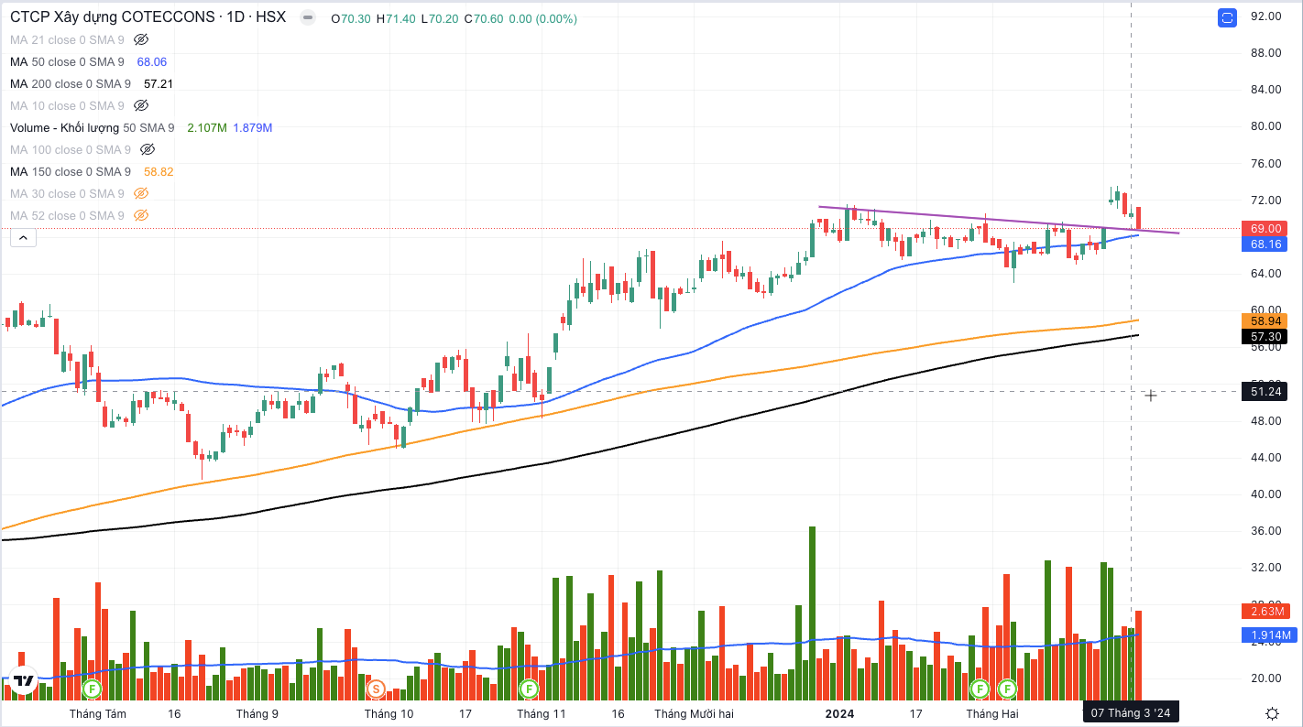Select the MA 150 close 0 SMA 9 legend
Screen dimensions: 1303x727
(71, 171)
